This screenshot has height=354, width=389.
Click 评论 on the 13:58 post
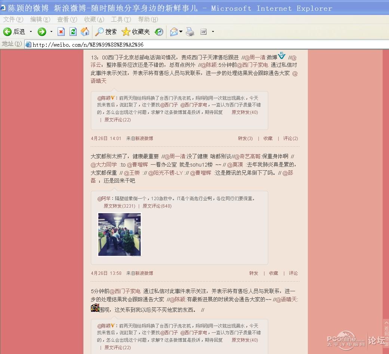click(x=293, y=273)
